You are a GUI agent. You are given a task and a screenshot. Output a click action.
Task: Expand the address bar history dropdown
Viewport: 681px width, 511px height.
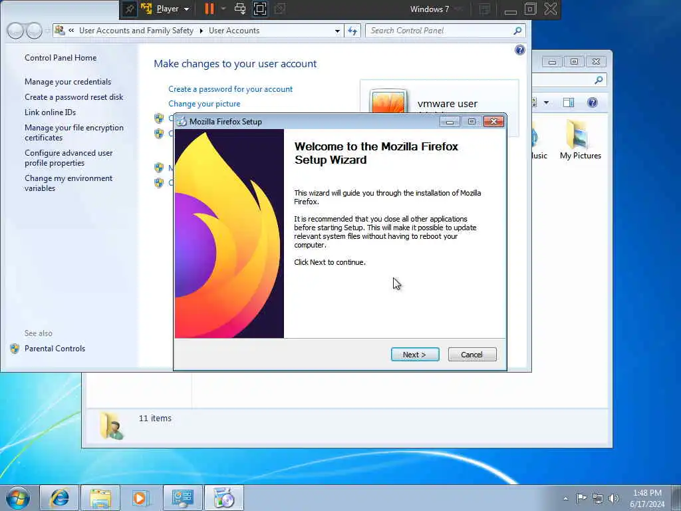pos(337,31)
